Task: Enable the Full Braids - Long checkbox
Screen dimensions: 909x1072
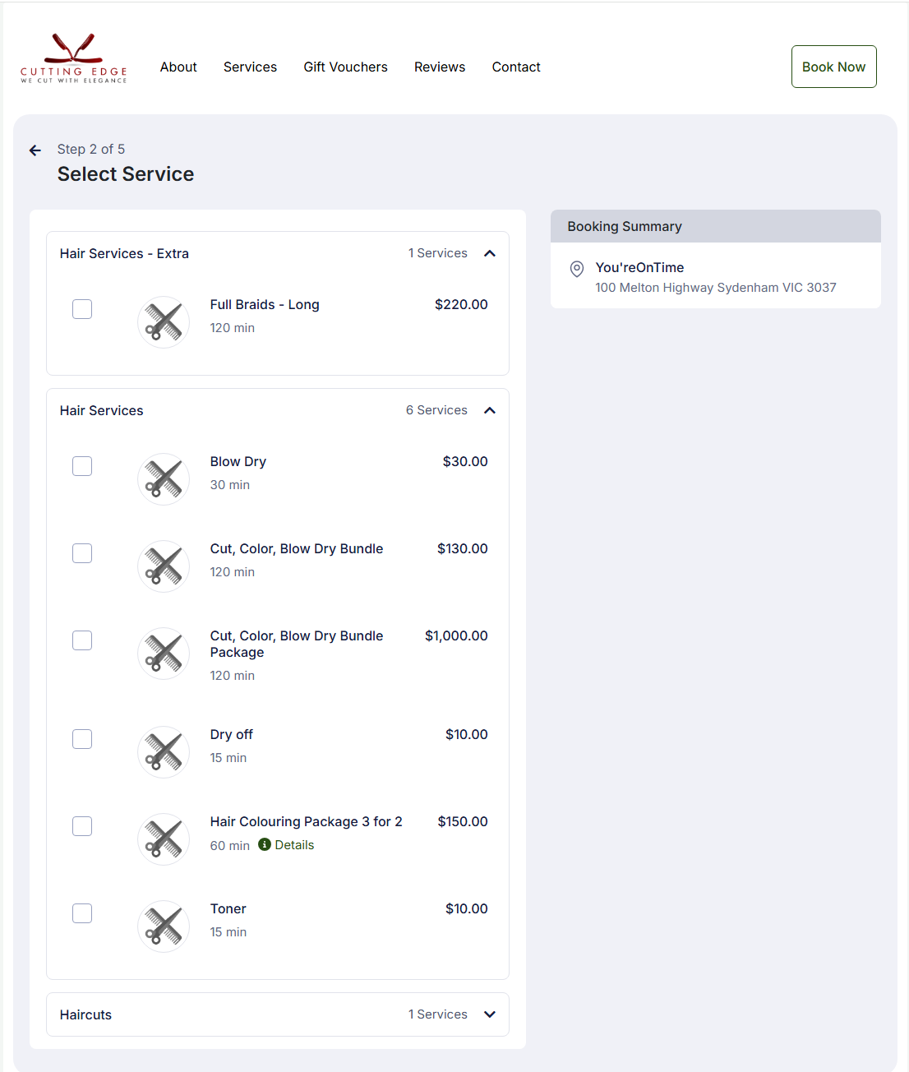Action: point(81,308)
